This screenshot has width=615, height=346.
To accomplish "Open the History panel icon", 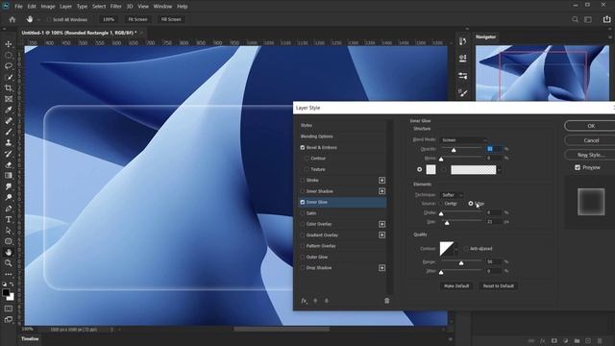I will pyautogui.click(x=463, y=41).
